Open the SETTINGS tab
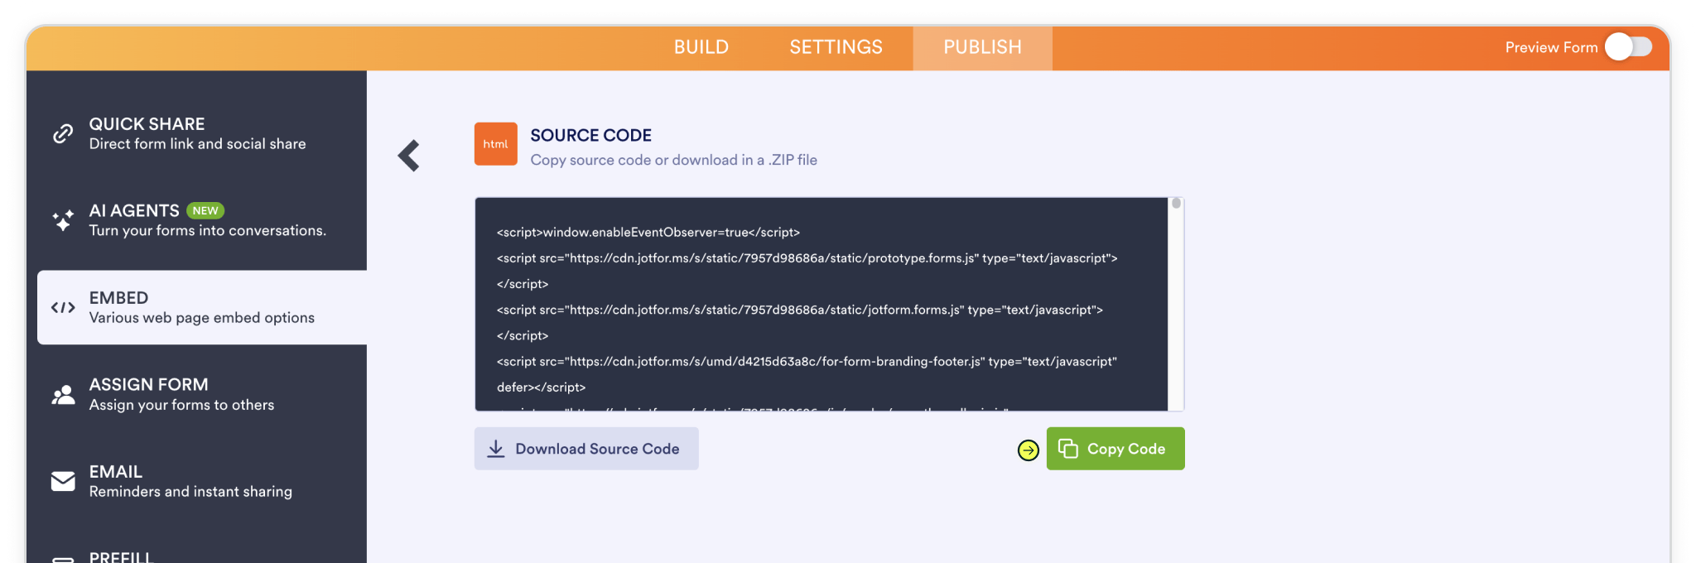The height and width of the screenshot is (563, 1696). pos(836,47)
